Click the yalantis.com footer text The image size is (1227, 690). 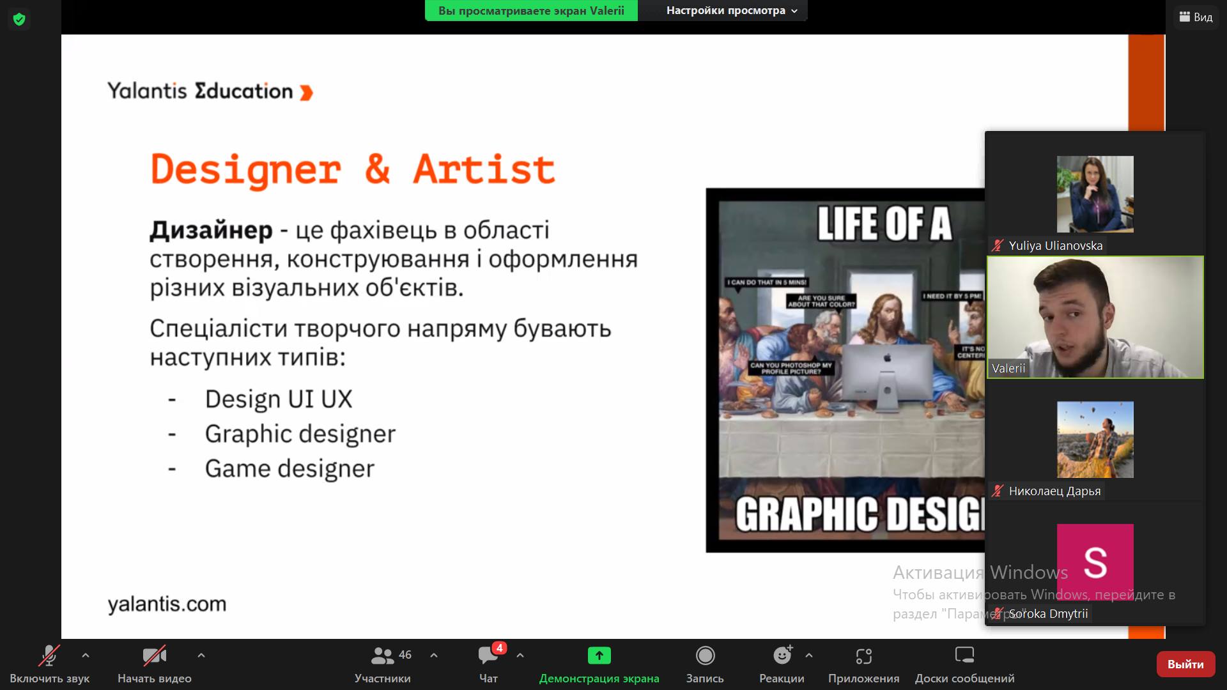coord(167,604)
